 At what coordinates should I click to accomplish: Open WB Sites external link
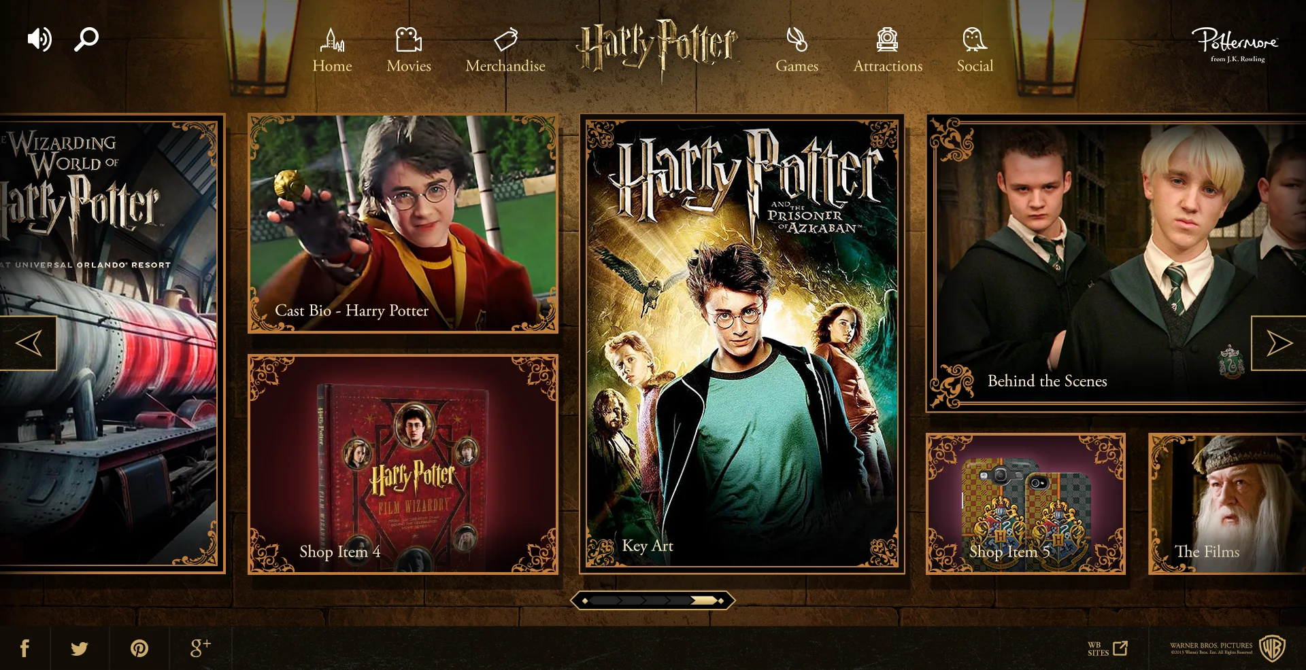[x=1108, y=648]
